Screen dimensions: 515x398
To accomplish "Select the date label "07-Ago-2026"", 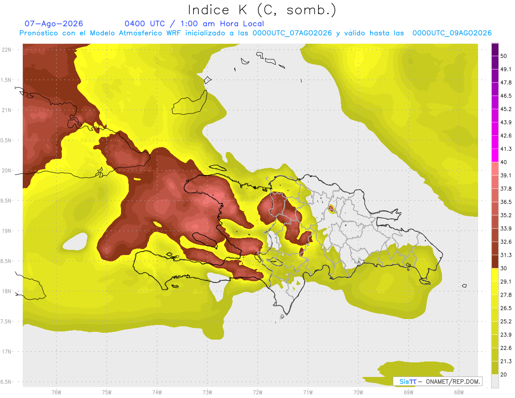I will 54,24.
